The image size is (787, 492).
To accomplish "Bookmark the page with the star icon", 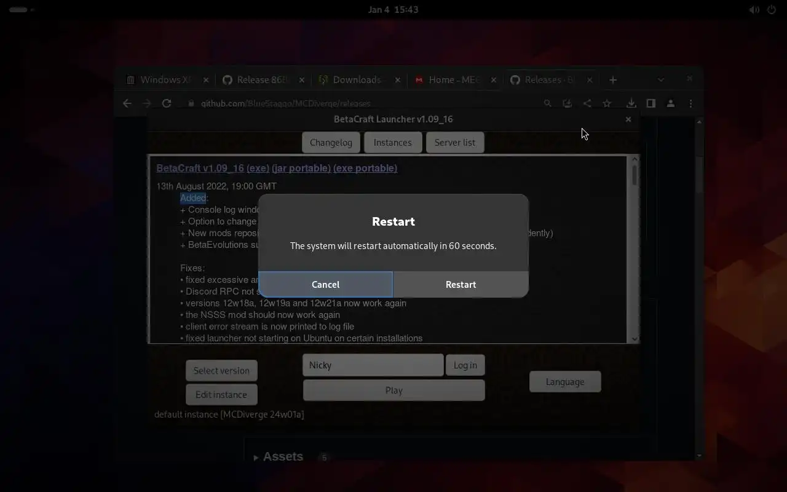I will click(x=607, y=103).
